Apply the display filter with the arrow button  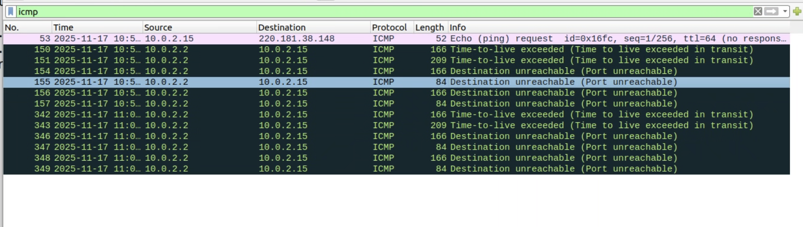(x=771, y=12)
